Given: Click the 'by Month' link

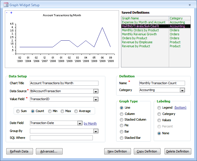Looking at the screenshot, I should pos(90,123).
